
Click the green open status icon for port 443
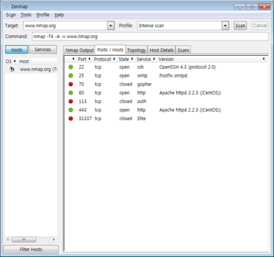[x=71, y=110]
